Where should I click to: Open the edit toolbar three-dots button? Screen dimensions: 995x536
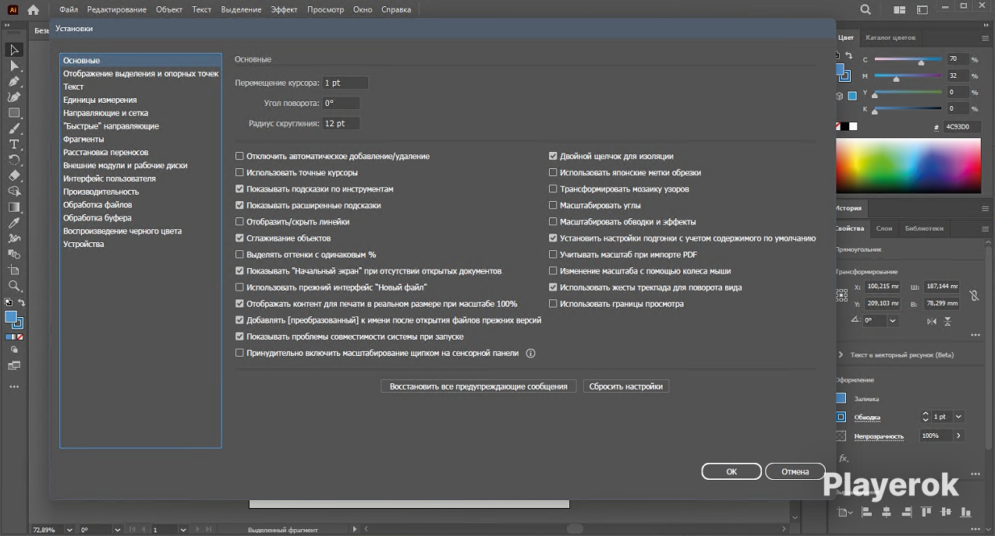coord(14,386)
